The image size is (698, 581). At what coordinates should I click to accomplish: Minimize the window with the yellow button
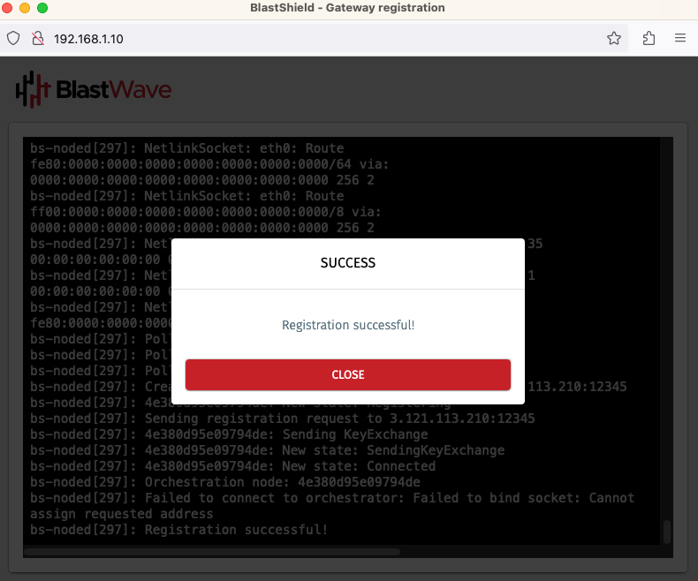25,8
